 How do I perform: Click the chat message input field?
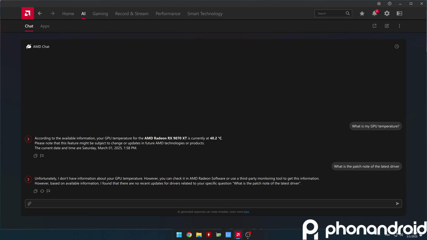(213, 204)
